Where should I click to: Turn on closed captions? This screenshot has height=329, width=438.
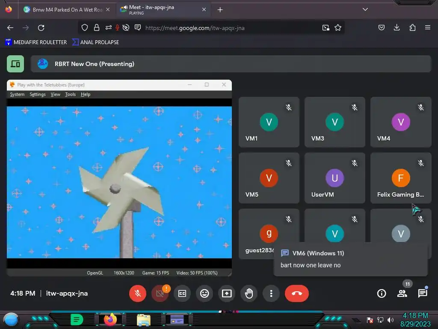(x=182, y=293)
